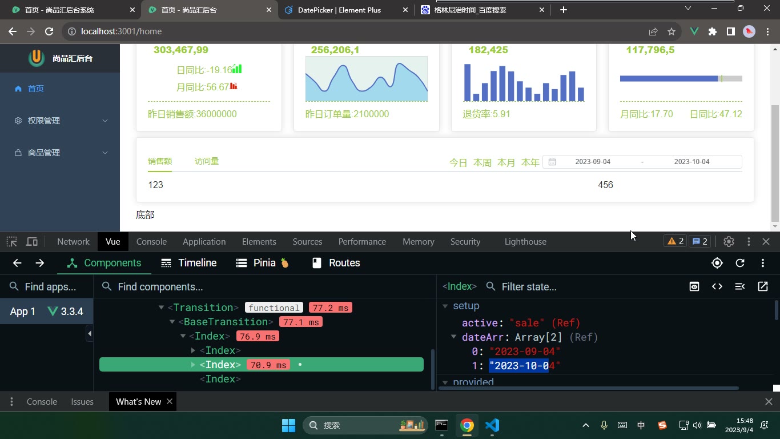This screenshot has height=439, width=780.
Task: Go to 首页 in the sidebar
Action: 60,89
